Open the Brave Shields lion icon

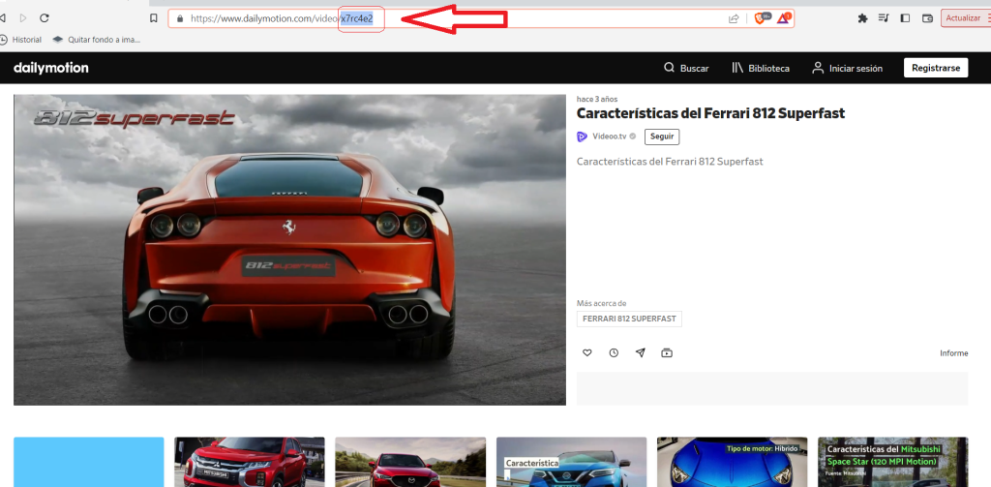point(761,18)
